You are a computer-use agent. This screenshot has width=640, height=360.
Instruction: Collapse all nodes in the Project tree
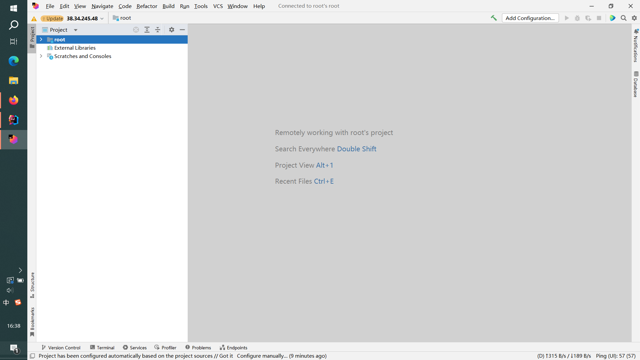coord(158,30)
